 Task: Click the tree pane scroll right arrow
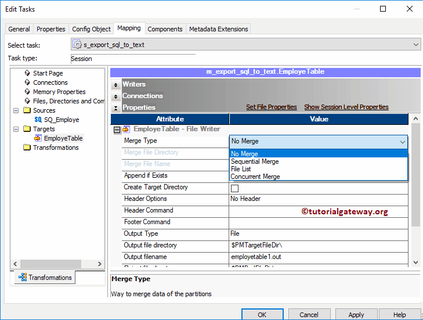(x=100, y=264)
